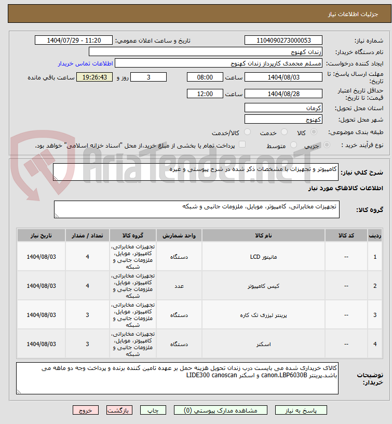
Task: Click the response deadline date 1404/08/03 field
Action: click(x=283, y=77)
